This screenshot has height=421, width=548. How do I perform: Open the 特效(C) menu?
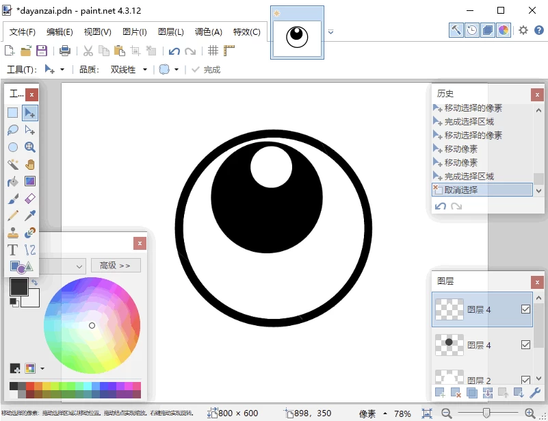pos(247,32)
